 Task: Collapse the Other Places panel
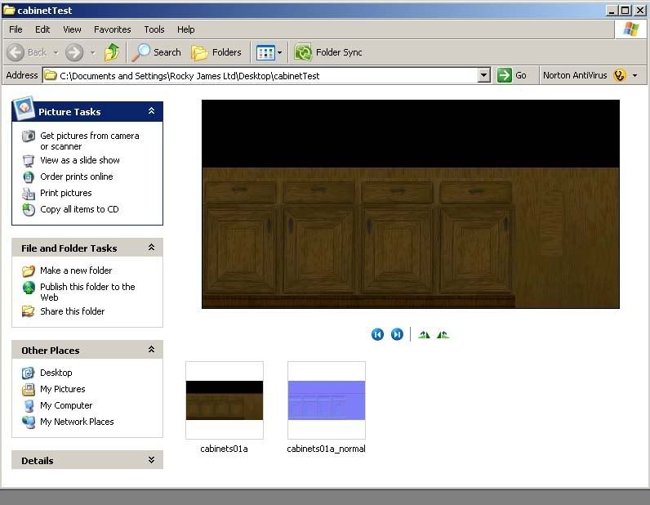(x=151, y=350)
